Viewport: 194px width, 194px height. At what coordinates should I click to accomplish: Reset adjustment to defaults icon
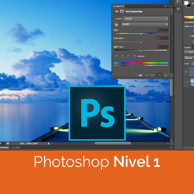point(153,75)
